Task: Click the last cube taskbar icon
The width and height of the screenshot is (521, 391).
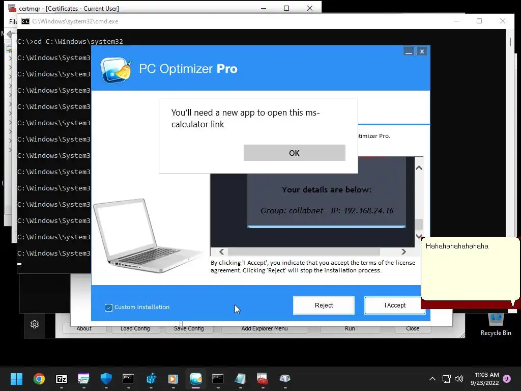Action: [x=285, y=379]
